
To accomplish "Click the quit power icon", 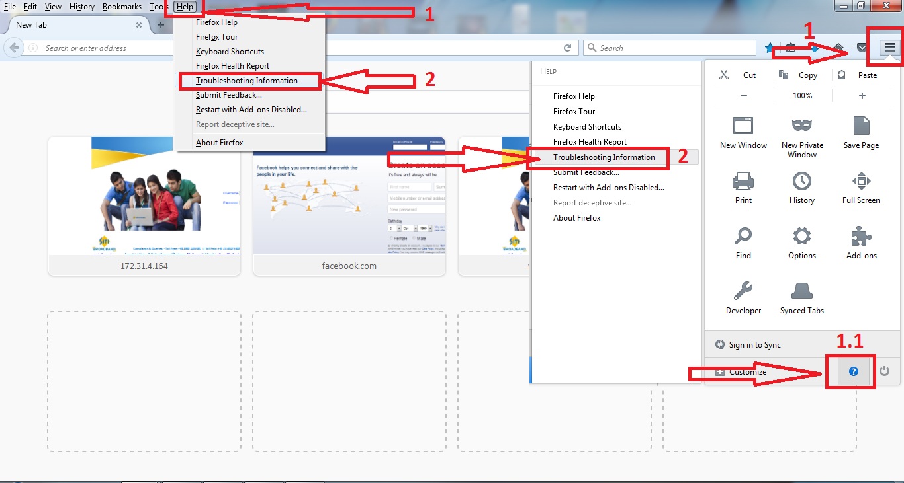I will coord(884,372).
